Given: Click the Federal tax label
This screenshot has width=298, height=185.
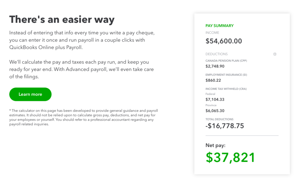Looking at the screenshot, I should point(210,94).
